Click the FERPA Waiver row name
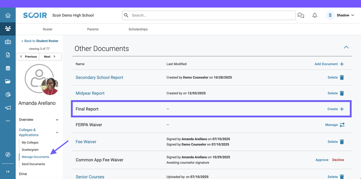 89,125
